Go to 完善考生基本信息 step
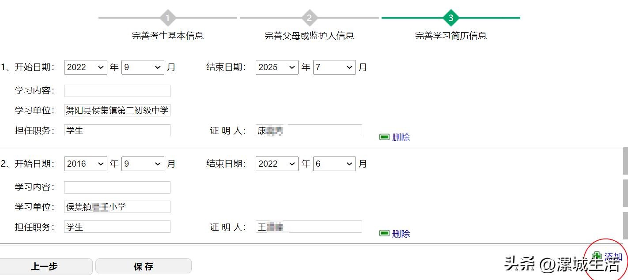The width and height of the screenshot is (628, 280). (168, 36)
